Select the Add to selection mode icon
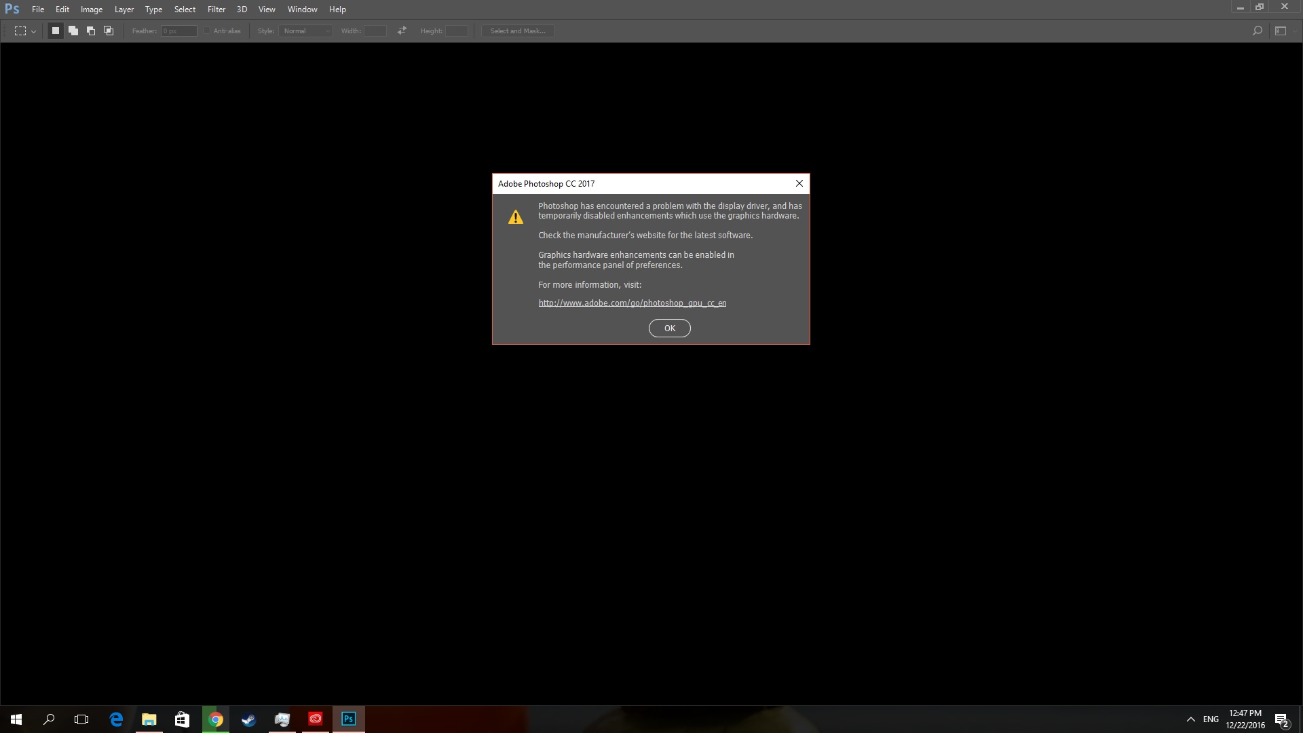This screenshot has height=733, width=1303. click(x=73, y=31)
